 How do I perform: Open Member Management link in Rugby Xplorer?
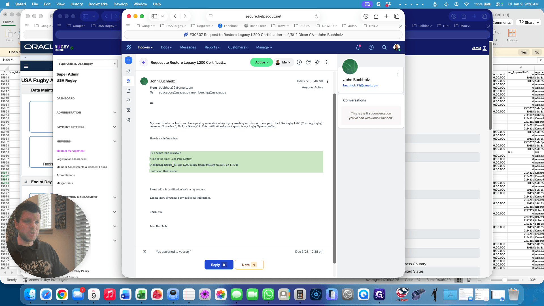pyautogui.click(x=70, y=151)
